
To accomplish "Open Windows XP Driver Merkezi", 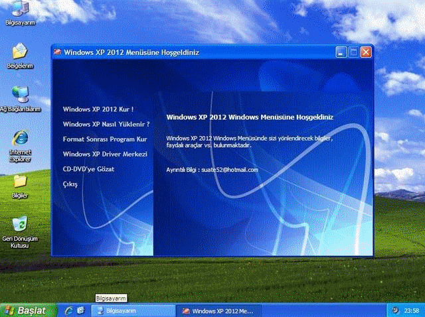I will point(105,154).
